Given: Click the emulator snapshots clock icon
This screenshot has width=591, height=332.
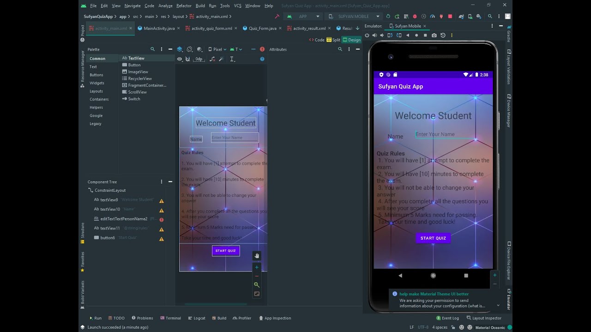Looking at the screenshot, I should [443, 35].
